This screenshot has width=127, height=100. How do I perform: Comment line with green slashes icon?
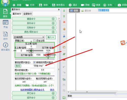[64, 54]
